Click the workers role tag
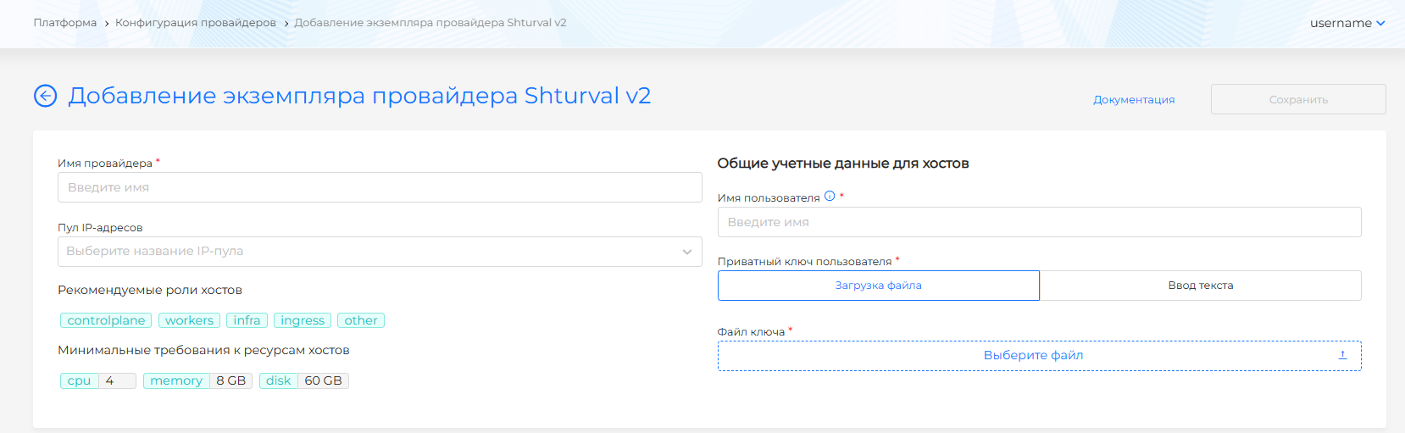 pyautogui.click(x=189, y=320)
